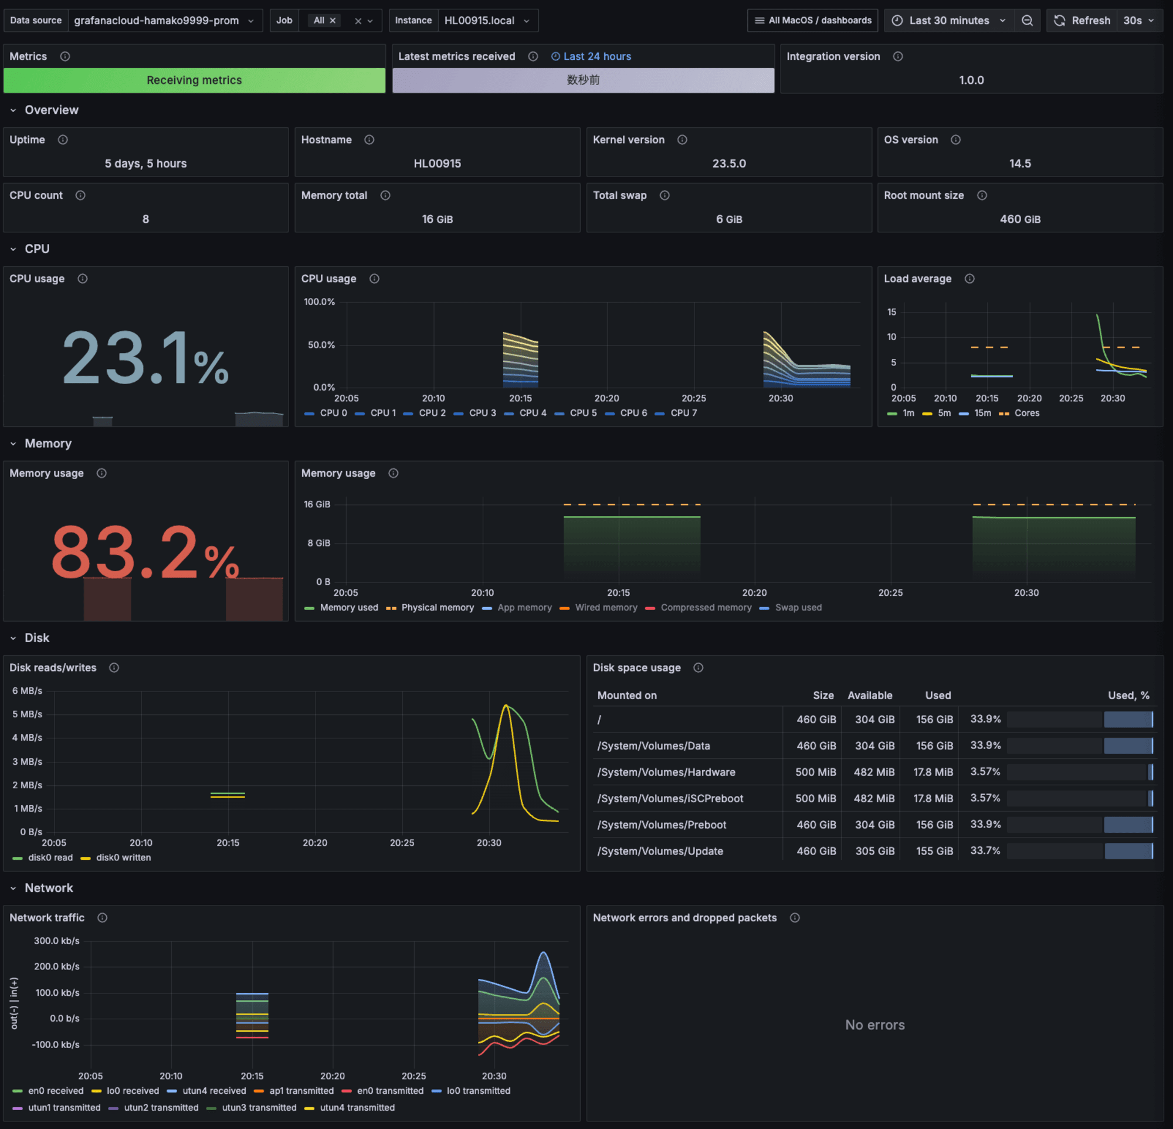Click info icon of Memory usage gauge panel
Screen dimensions: 1173x1129
(x=101, y=473)
